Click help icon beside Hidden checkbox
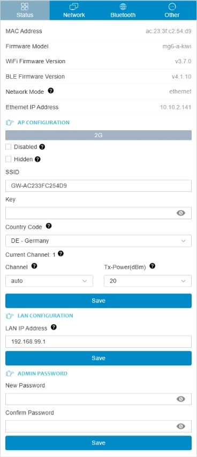 click(37, 159)
